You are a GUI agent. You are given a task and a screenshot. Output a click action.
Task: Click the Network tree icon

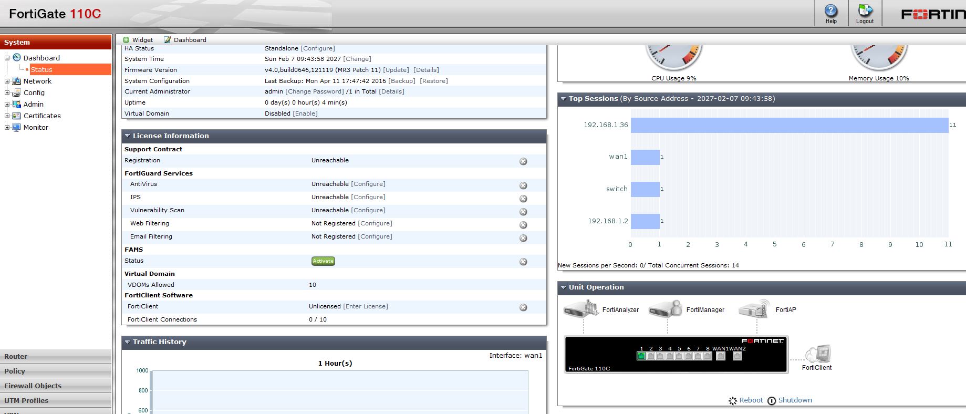click(x=16, y=81)
